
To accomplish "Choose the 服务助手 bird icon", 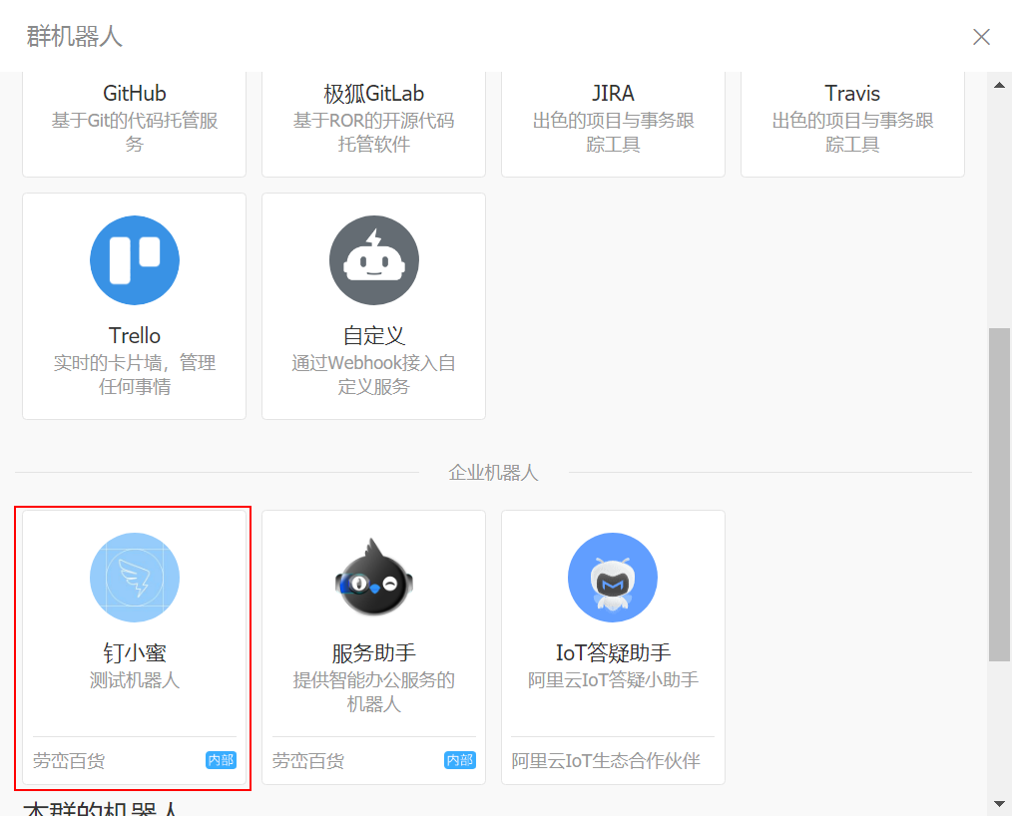I will 374,578.
